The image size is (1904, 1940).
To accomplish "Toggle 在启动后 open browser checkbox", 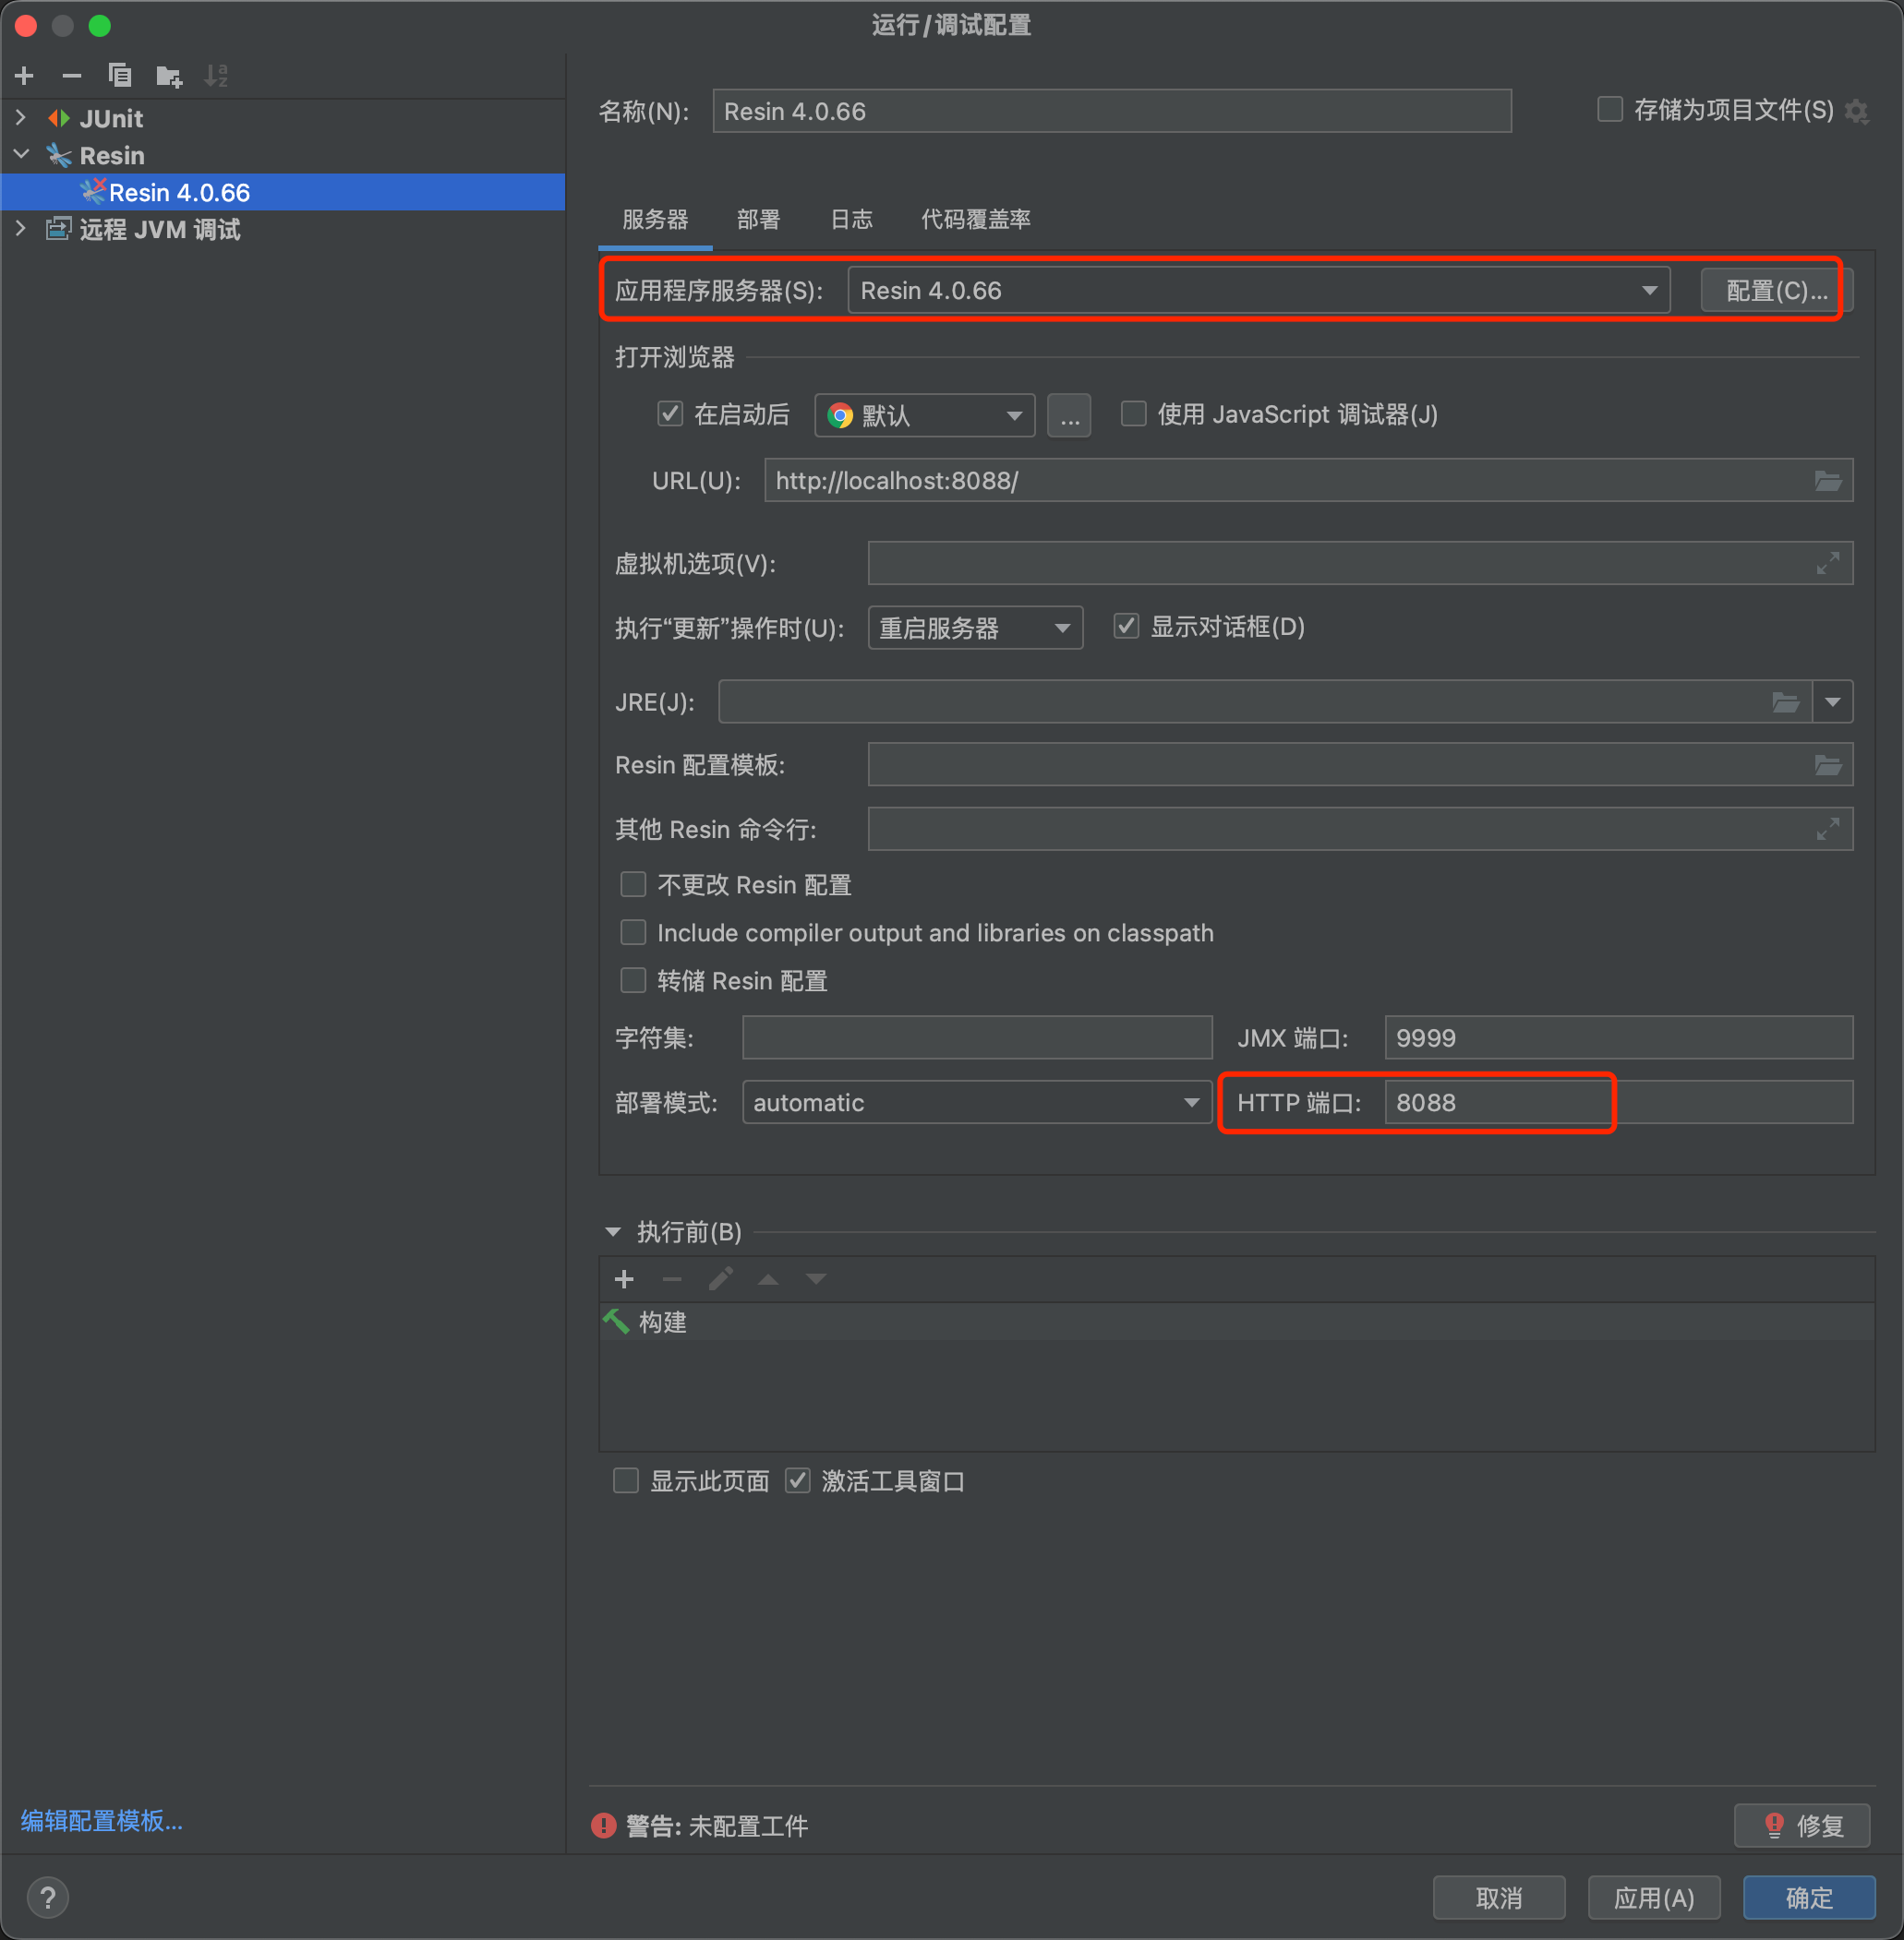I will tap(670, 413).
